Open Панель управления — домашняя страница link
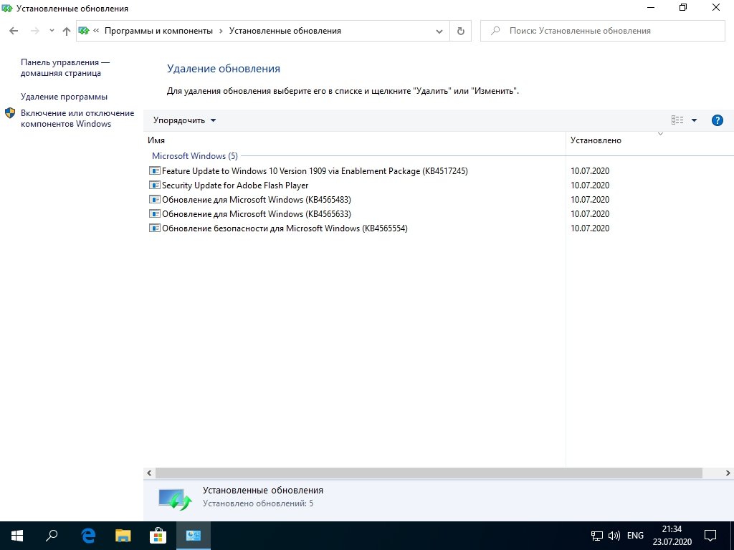Screen dimensions: 734x550 65,68
